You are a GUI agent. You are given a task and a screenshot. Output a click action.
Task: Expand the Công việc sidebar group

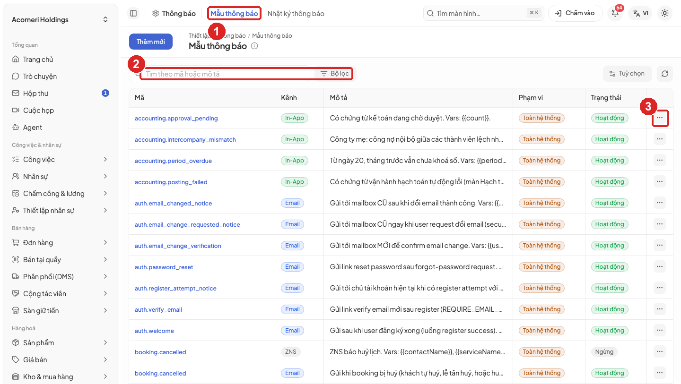(61, 160)
